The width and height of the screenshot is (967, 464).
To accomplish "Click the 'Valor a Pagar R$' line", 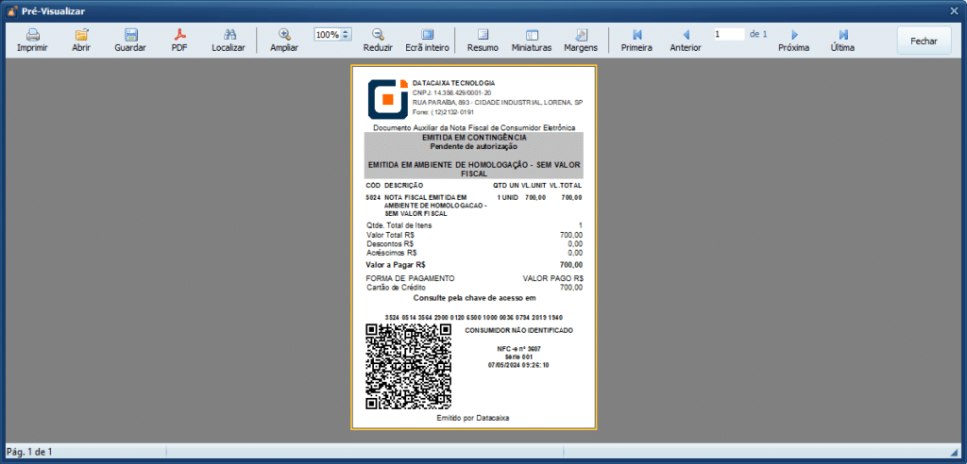I will tap(474, 264).
